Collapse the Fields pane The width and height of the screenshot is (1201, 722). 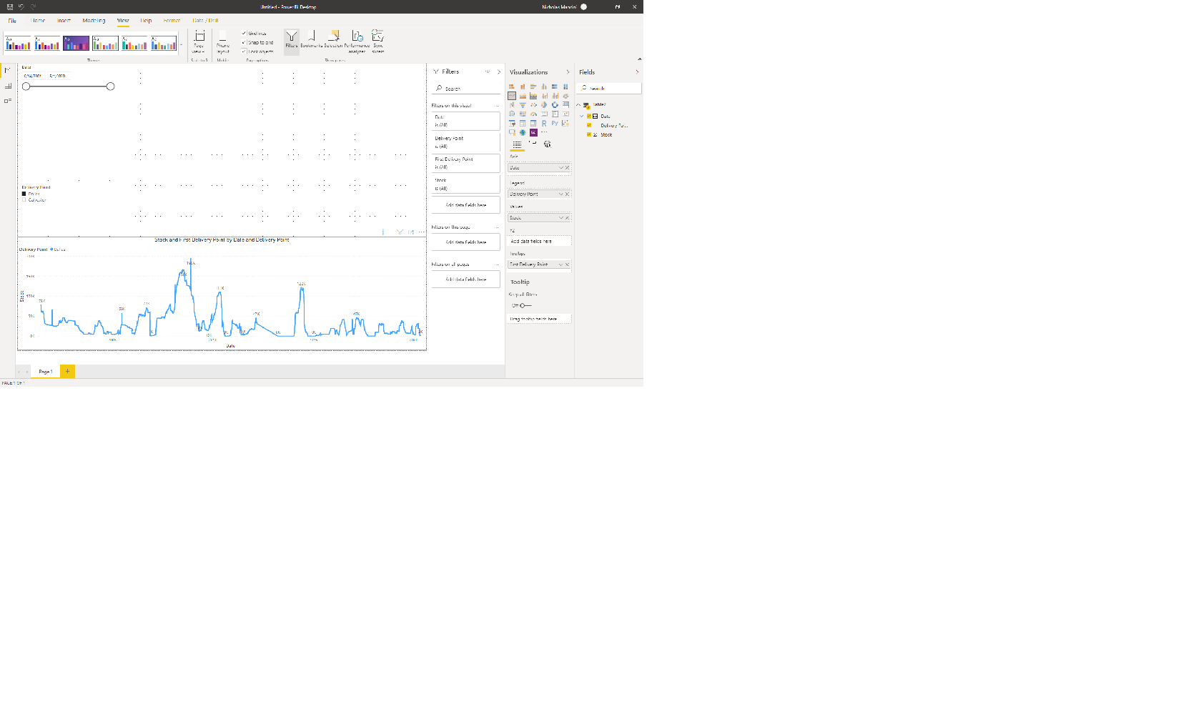click(637, 71)
